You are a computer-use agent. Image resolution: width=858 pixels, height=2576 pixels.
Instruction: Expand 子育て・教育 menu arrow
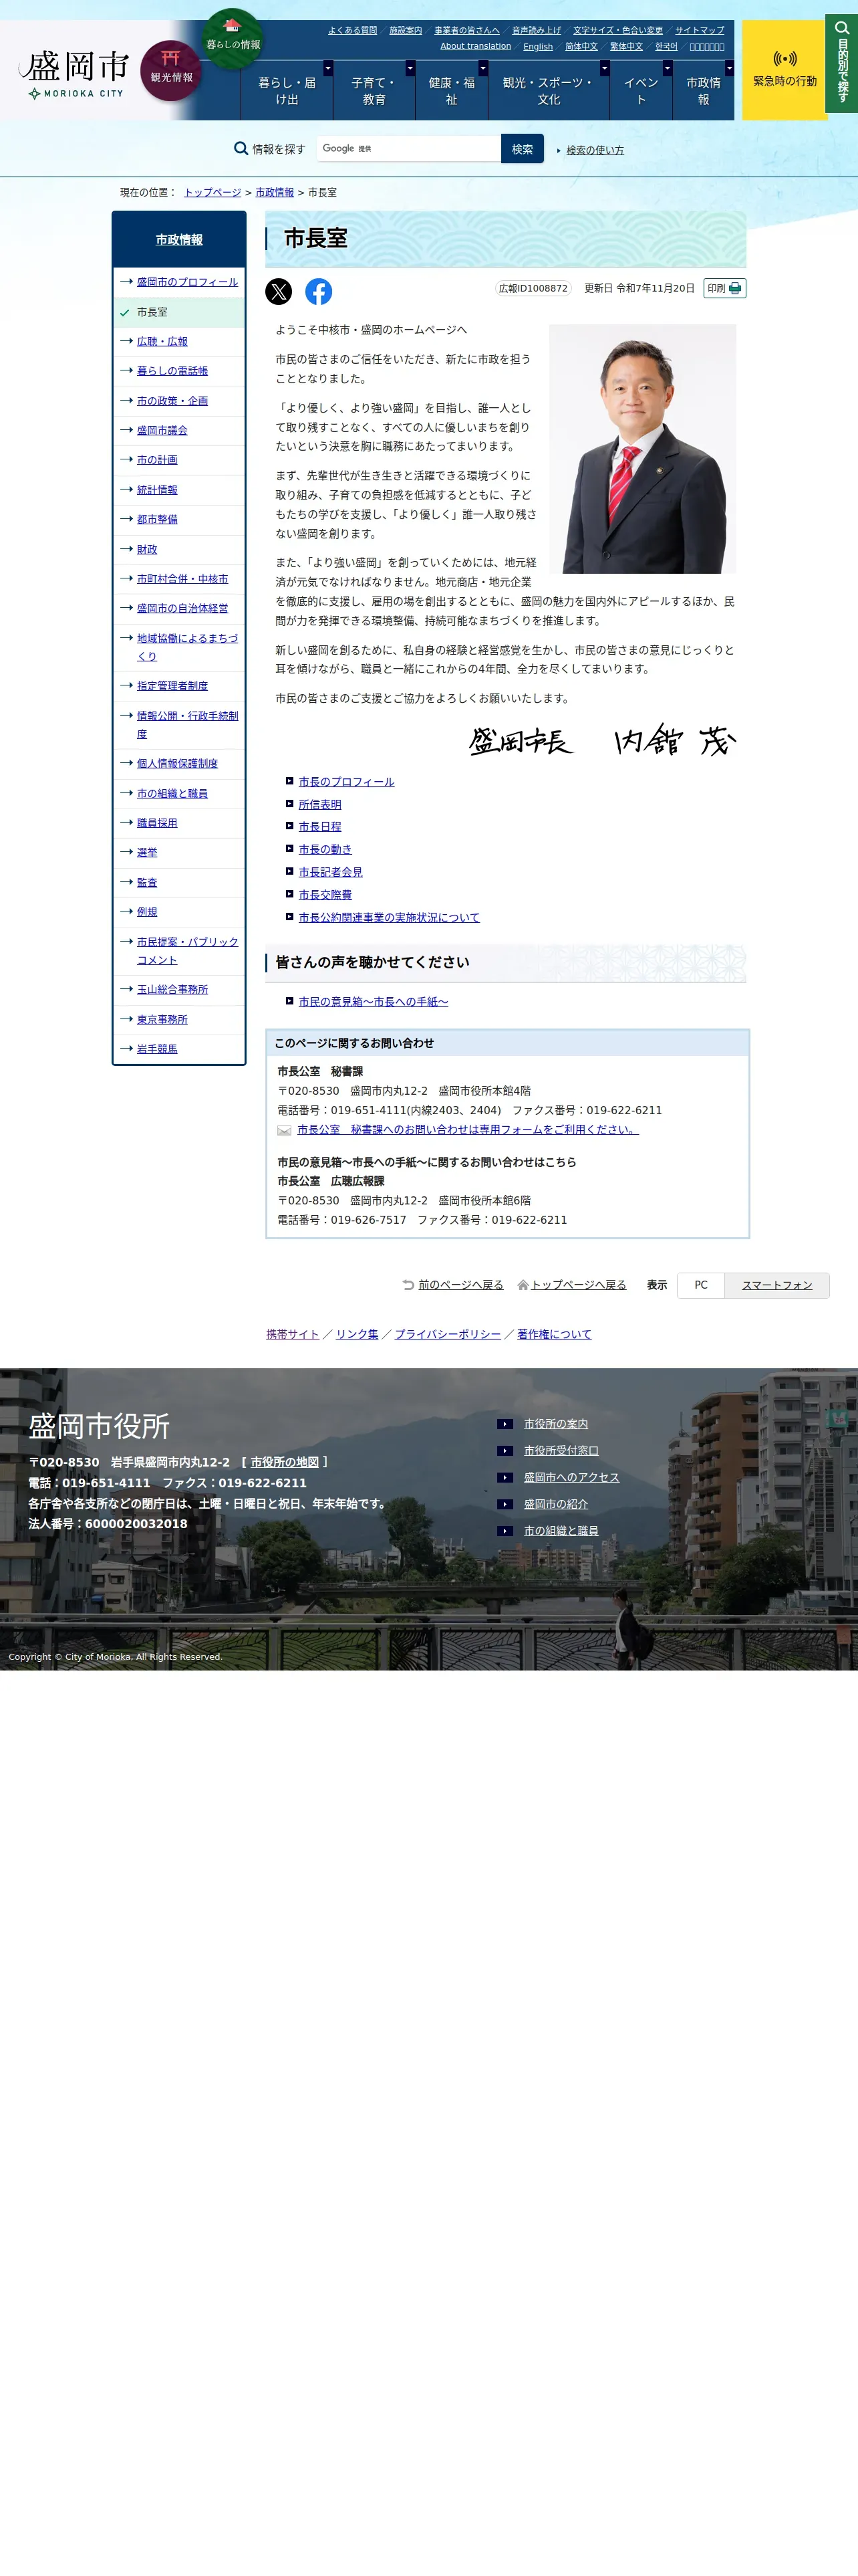pyautogui.click(x=410, y=68)
